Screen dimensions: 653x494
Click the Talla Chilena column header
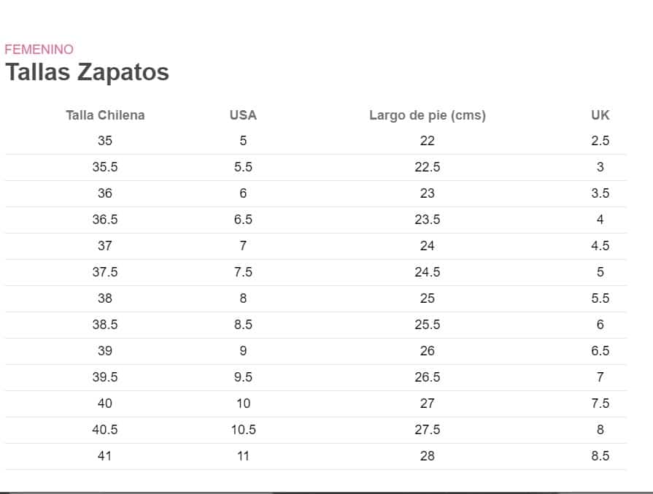point(105,115)
